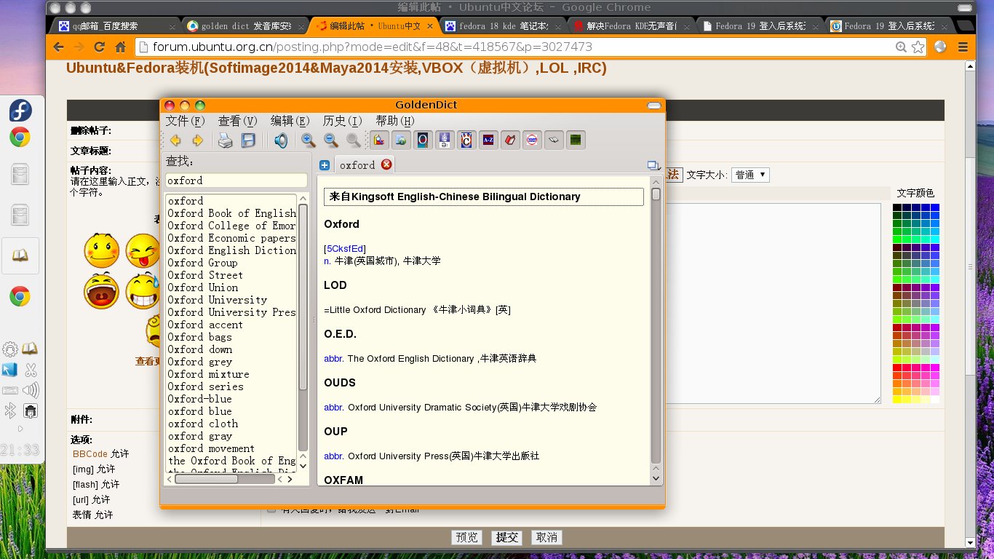Switch to the golden dict 发音库安装 tab

pos(244,25)
